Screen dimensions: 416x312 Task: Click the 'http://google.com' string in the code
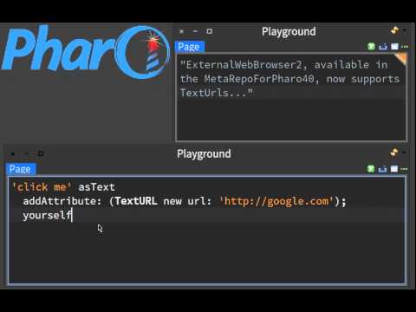[276, 201]
